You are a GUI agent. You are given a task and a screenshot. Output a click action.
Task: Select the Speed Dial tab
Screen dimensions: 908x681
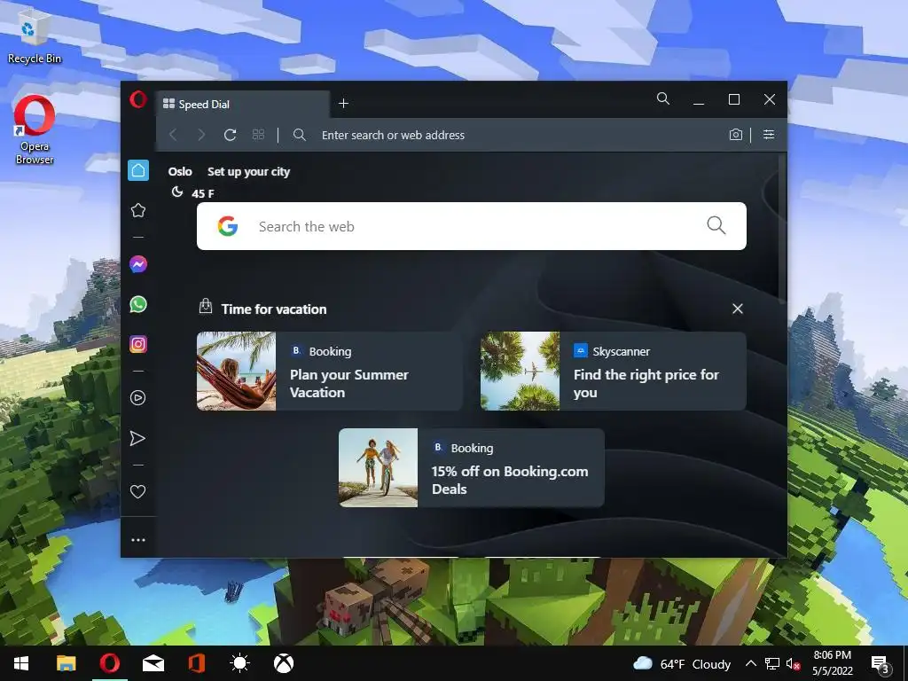pyautogui.click(x=243, y=105)
